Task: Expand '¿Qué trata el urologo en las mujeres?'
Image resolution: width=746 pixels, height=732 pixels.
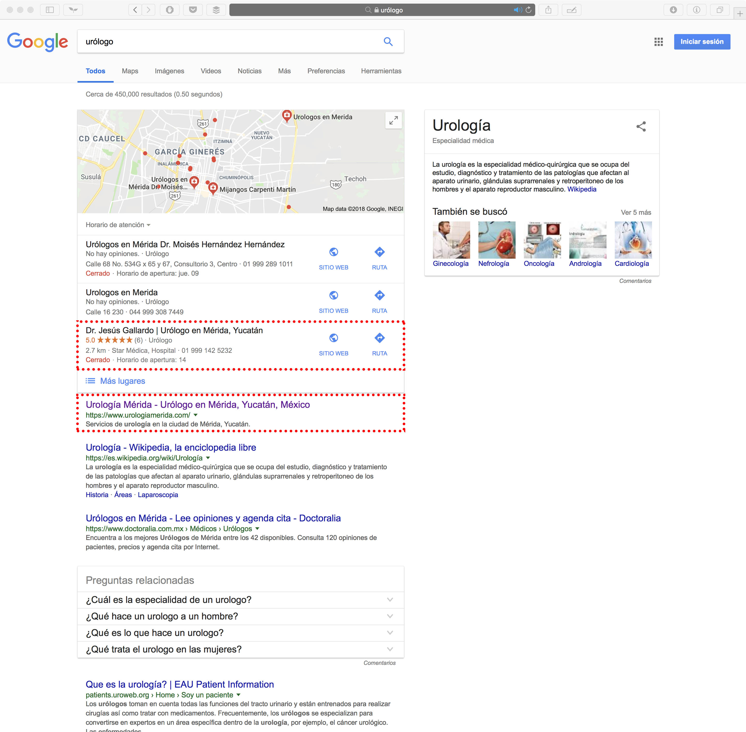Action: coord(240,649)
